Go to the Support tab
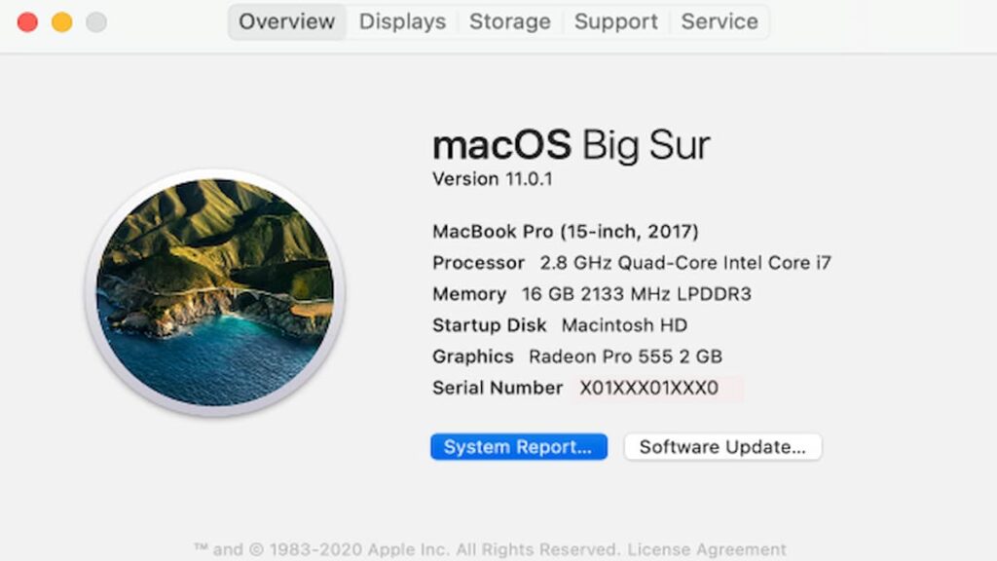The width and height of the screenshot is (997, 561). 615,21
